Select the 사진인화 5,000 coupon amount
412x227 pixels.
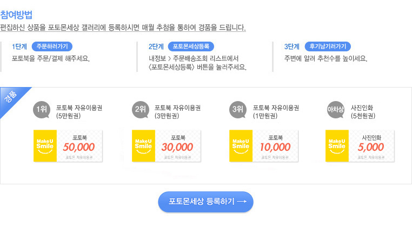coord(371,147)
